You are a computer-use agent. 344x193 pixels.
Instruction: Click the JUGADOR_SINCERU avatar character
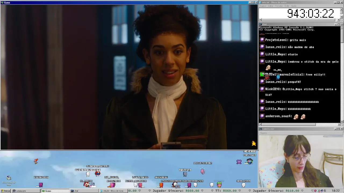tap(98, 173)
